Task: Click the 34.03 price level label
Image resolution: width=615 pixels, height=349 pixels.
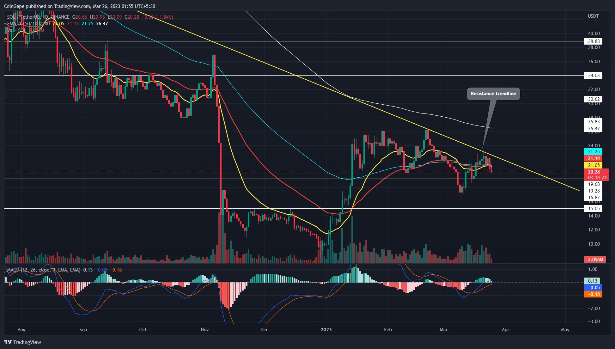Action: click(594, 76)
